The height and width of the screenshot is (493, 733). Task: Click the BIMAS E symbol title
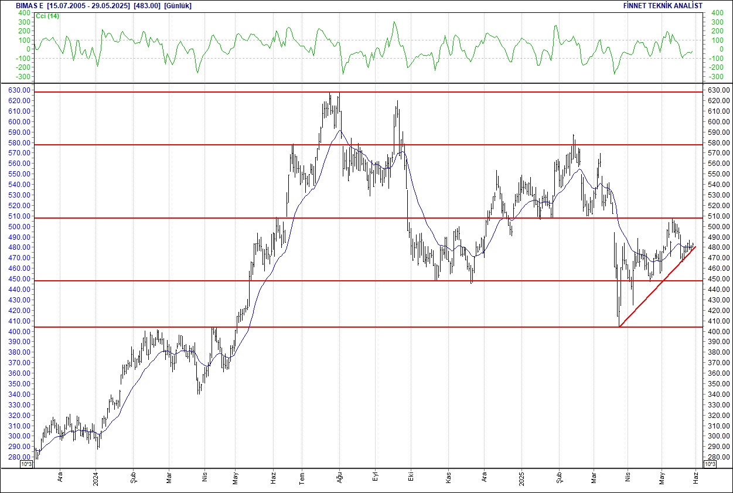pos(30,6)
